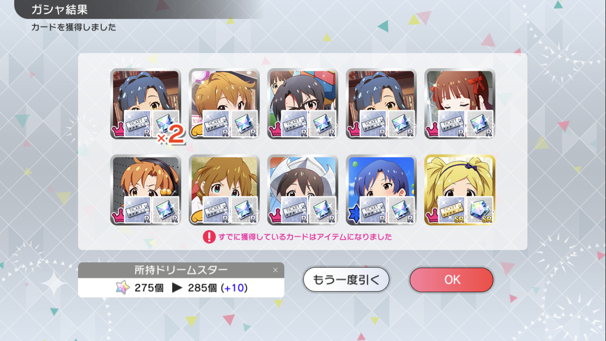Screen dimensions: 606x341
Task: Close the 所持ドリームスター panel with X
Action: point(275,270)
